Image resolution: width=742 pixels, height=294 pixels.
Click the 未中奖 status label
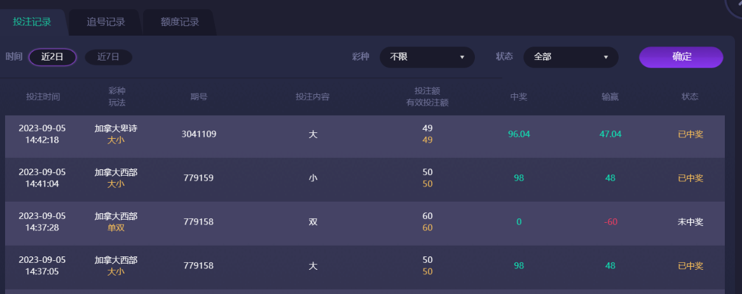point(690,222)
